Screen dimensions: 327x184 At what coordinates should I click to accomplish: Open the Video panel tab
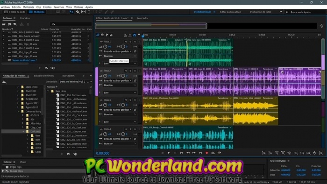[x=23, y=162]
